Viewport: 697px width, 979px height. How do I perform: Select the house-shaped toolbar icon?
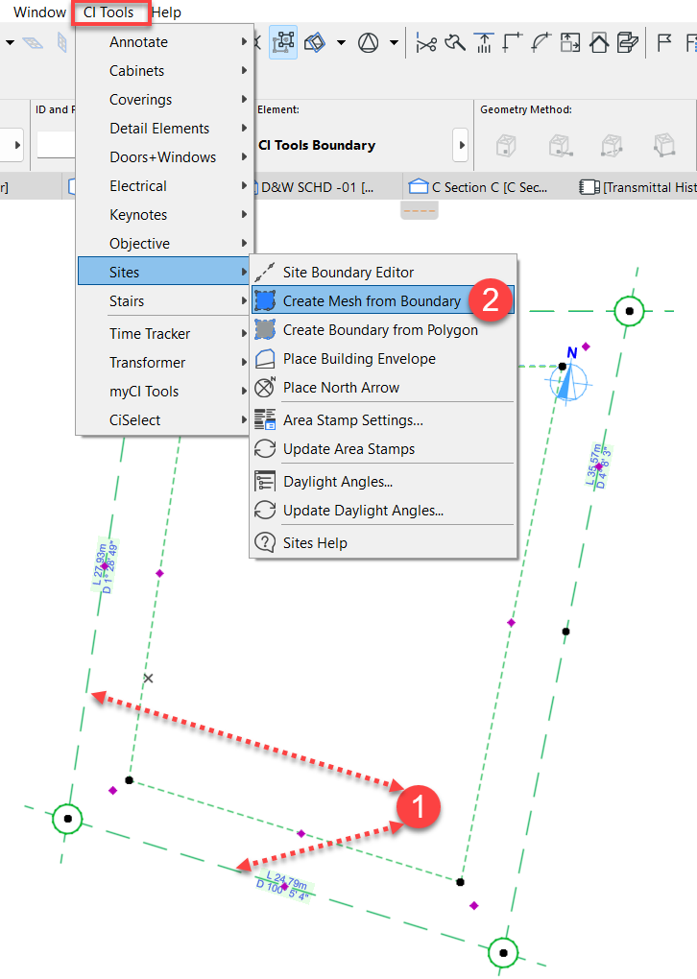[x=599, y=42]
